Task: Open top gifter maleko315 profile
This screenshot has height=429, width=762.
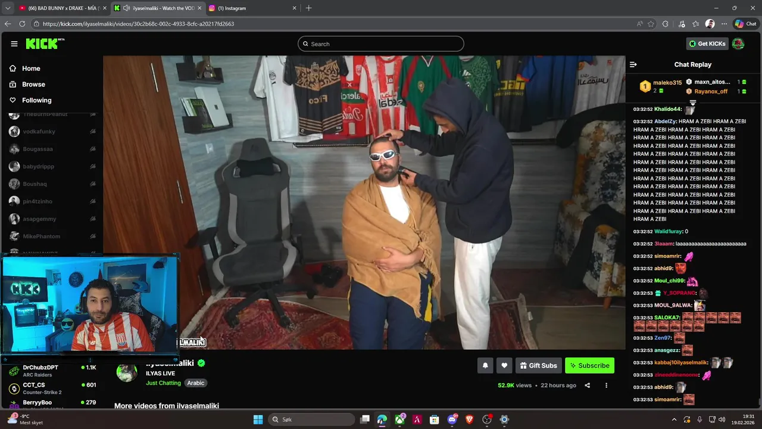Action: point(667,83)
